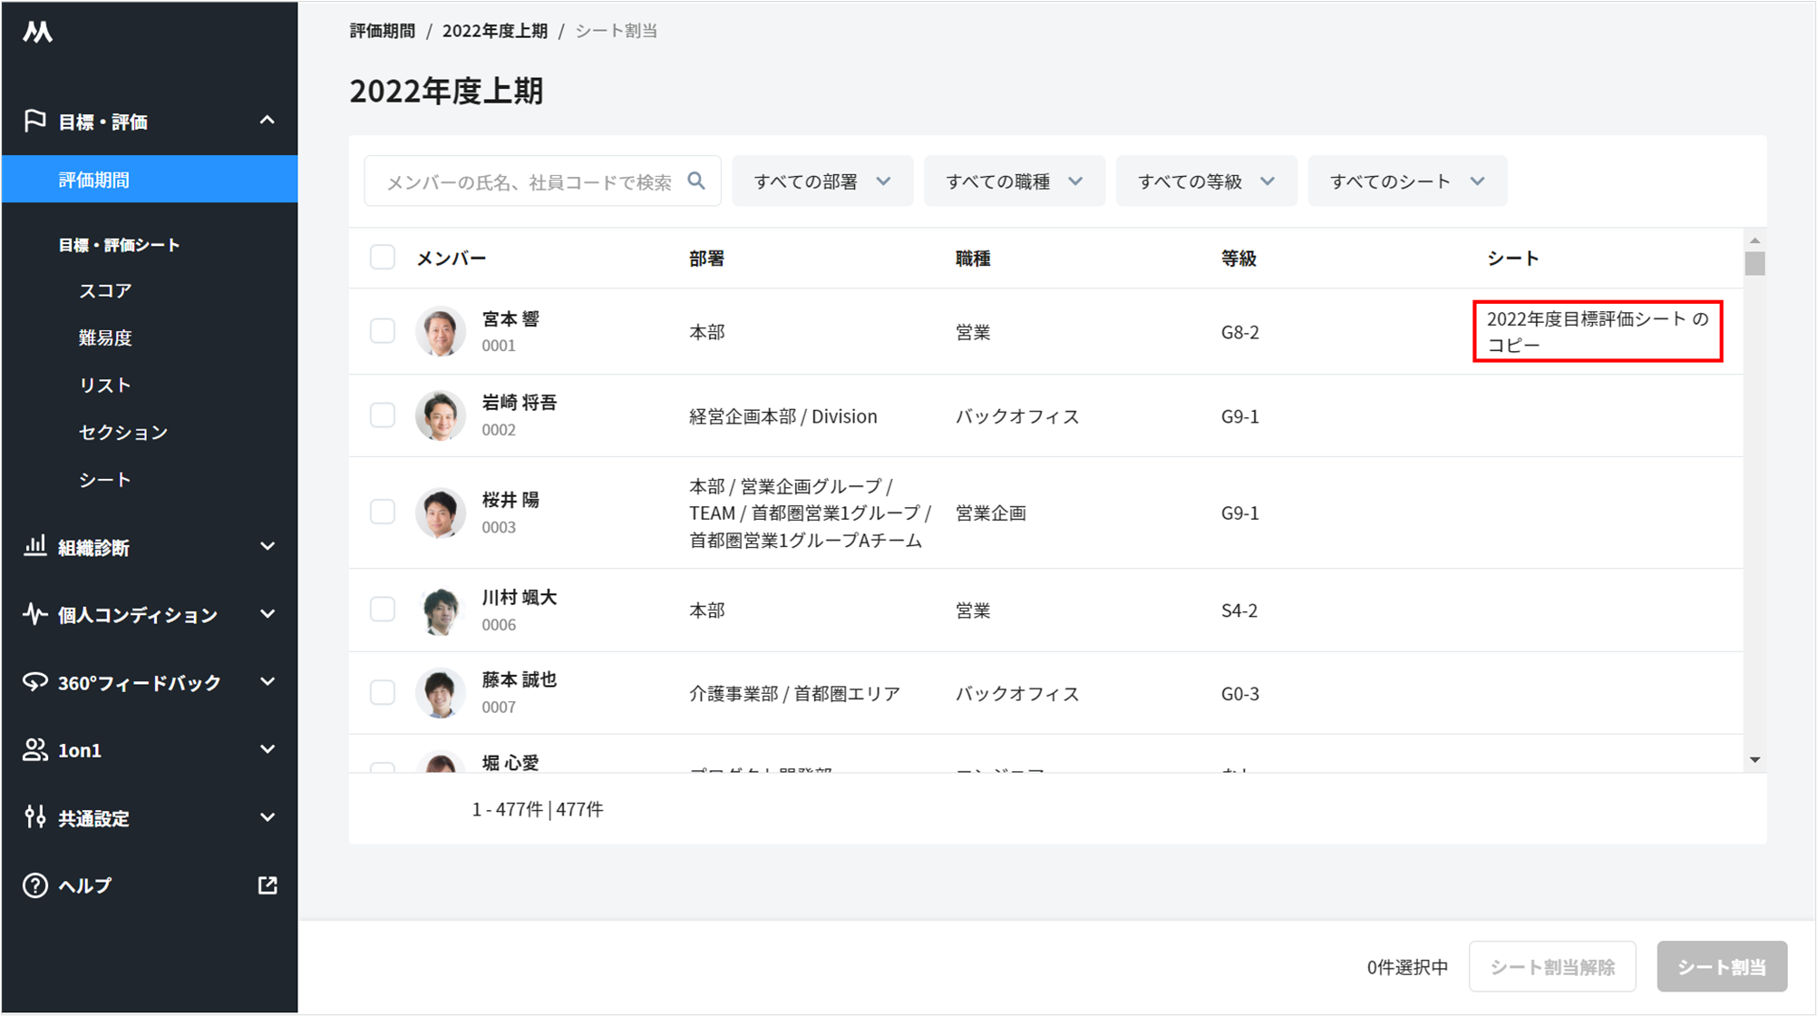Screen dimensions: 1817x1016
Task: Select the checkbox for 川村 颯大
Action: [383, 610]
